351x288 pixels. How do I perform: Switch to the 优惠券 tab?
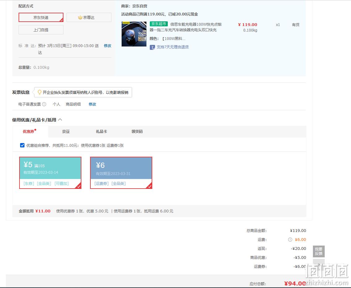point(30,132)
